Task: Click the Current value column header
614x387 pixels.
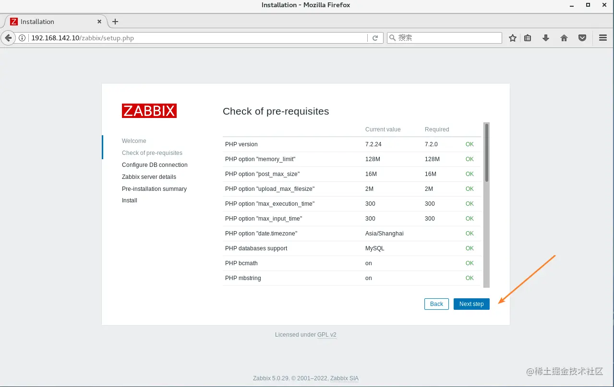Action: coord(383,129)
